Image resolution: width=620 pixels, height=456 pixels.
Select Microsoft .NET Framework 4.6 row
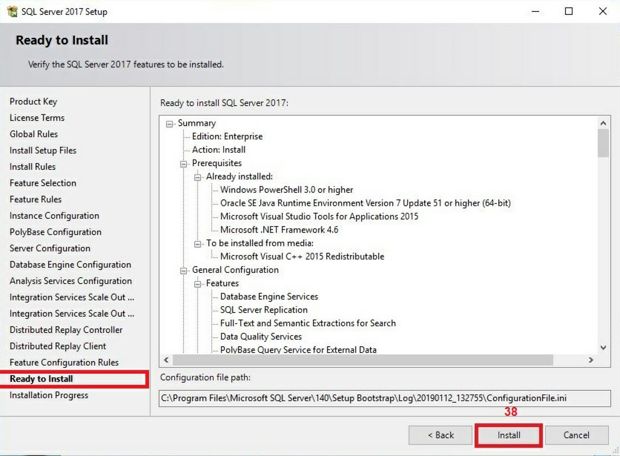pyautogui.click(x=279, y=230)
